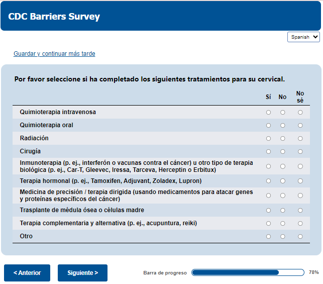The height and width of the screenshot is (284, 323).
Task: Click Guardar y continuar más tarde link
Action: [54, 54]
